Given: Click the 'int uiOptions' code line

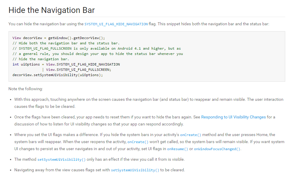Looking at the screenshot, I should [66, 64].
